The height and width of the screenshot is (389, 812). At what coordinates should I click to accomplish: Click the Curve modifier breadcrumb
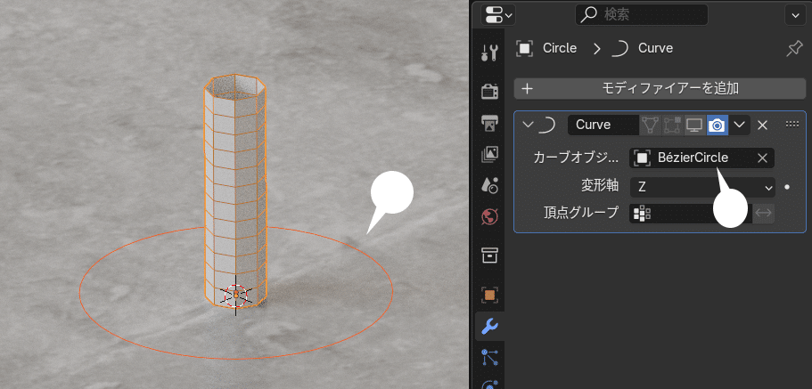642,48
